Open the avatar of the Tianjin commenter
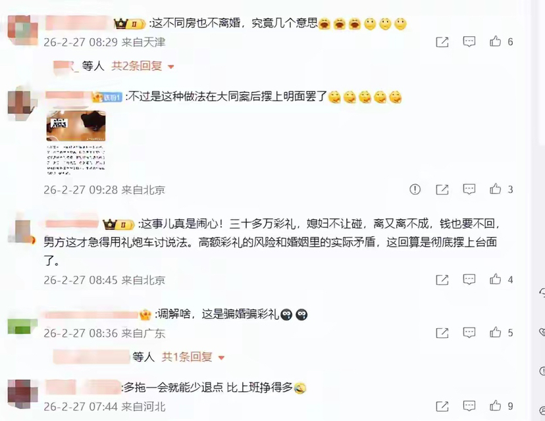 tap(22, 30)
